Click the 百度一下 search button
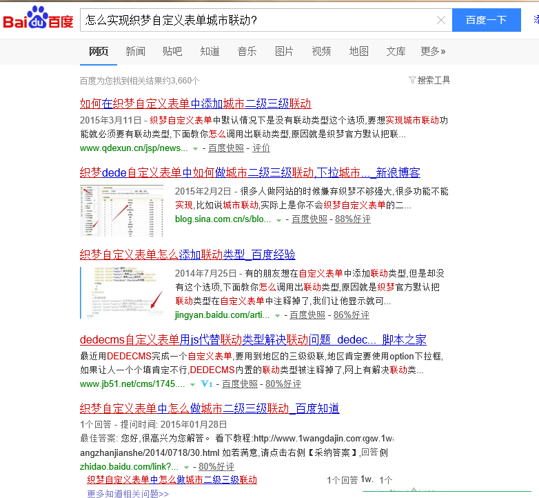This screenshot has width=539, height=498. 486,20
